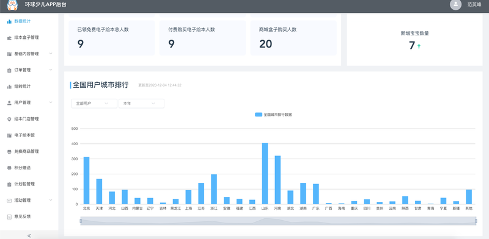The height and width of the screenshot is (239, 489).
Task: Click the 黑龙江 axis label
Action: 175,209
